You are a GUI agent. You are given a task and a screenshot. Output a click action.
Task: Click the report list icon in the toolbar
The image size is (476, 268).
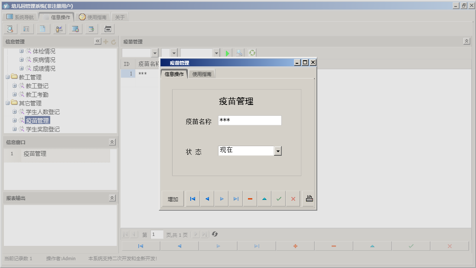(x=26, y=29)
